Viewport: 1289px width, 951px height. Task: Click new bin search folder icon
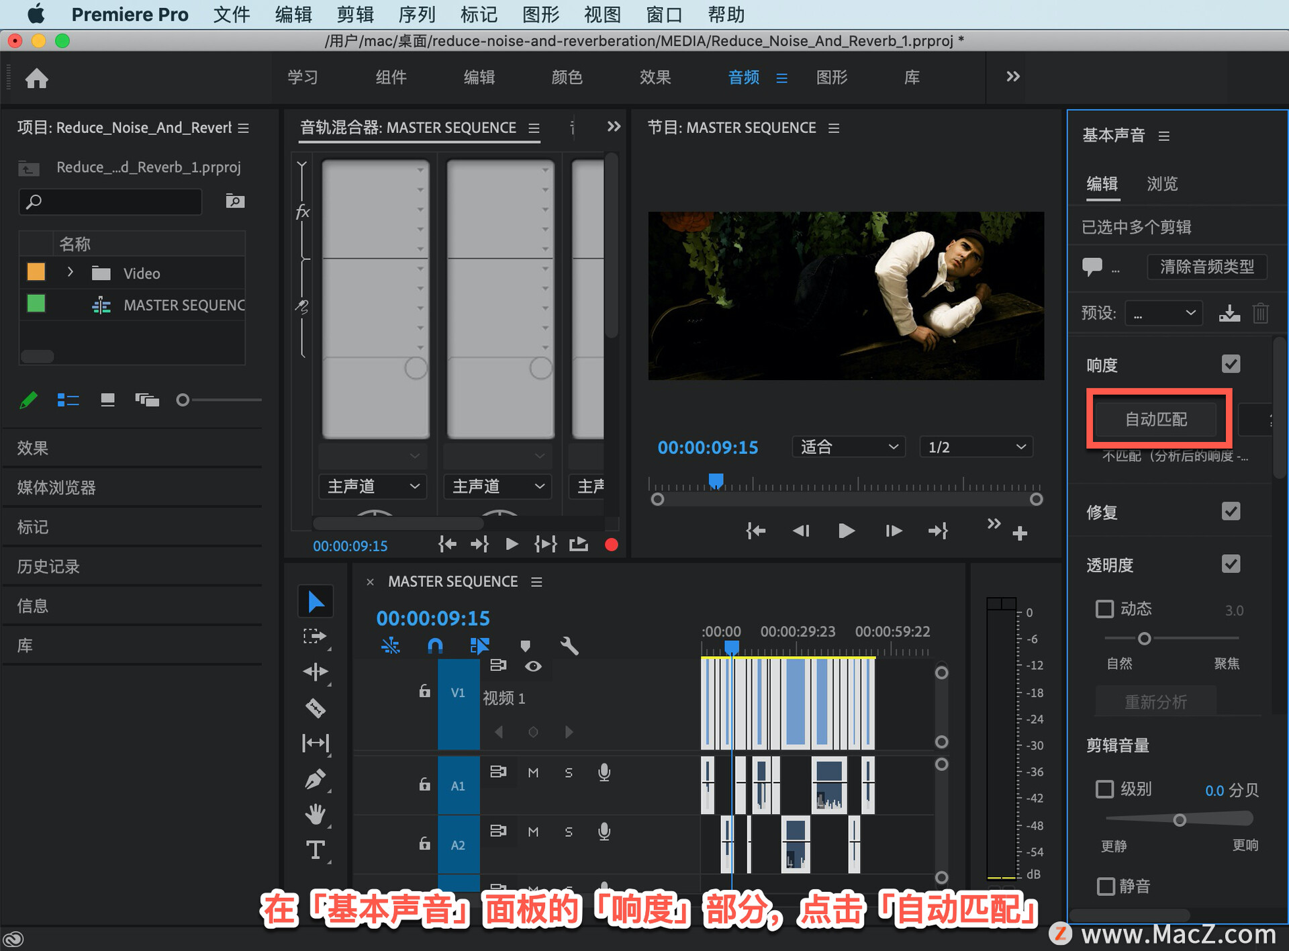pos(235,201)
